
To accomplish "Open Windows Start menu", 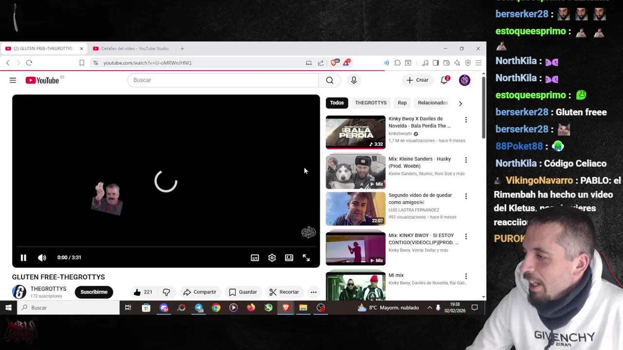I will pos(8,308).
